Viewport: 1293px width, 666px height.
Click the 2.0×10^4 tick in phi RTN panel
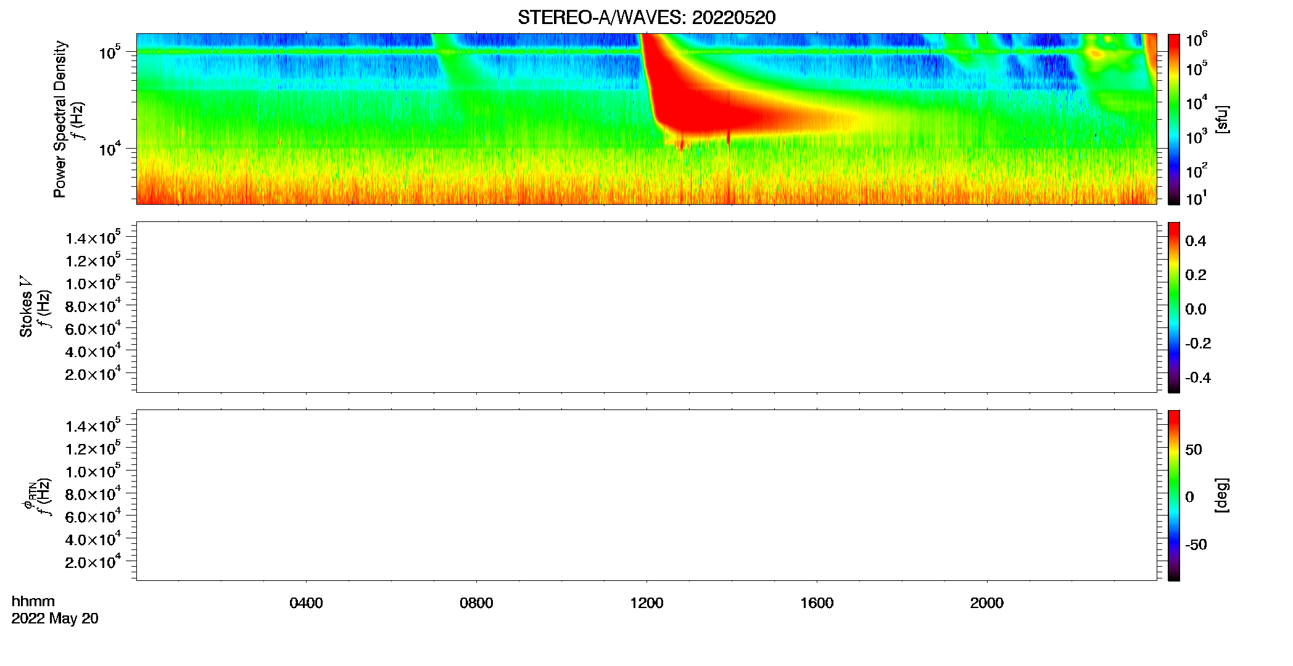(93, 562)
